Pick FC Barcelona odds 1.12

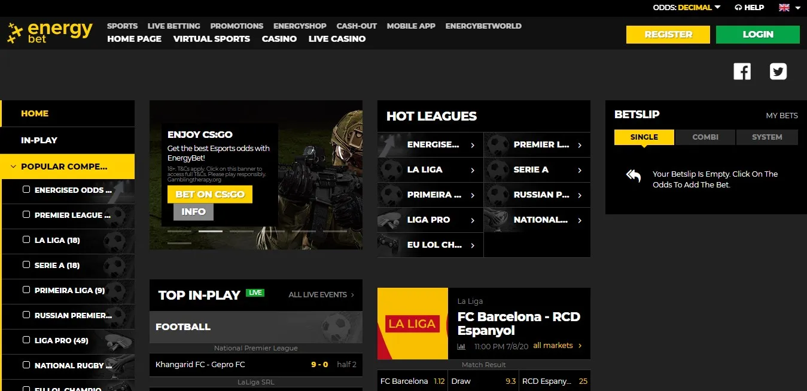tap(413, 381)
